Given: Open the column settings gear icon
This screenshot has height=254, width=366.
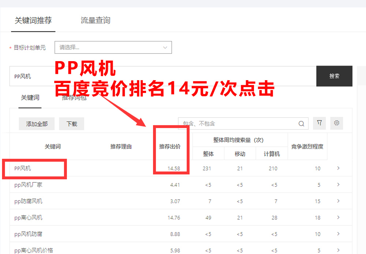Looking at the screenshot, I should [x=336, y=123].
